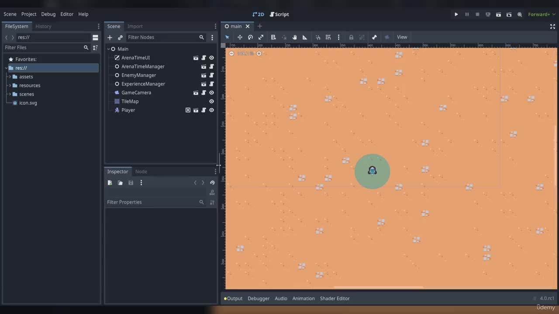Add a new node with plus icon
Viewport: 559px width, 314px height.
(110, 38)
